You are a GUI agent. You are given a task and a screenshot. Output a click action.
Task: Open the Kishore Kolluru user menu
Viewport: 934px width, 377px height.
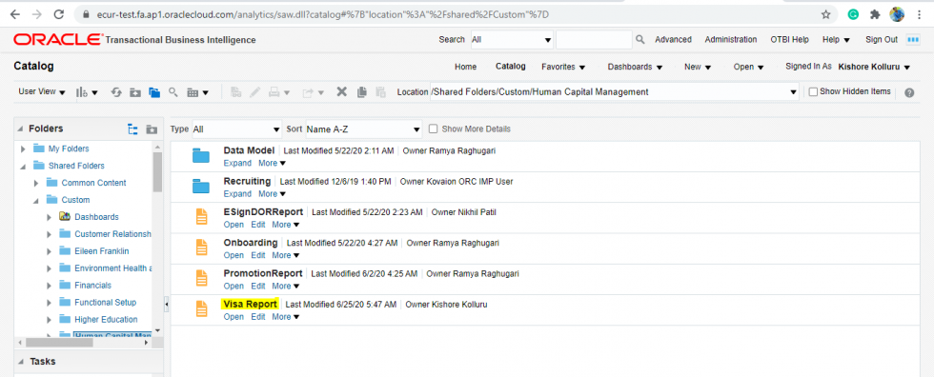tap(874, 67)
